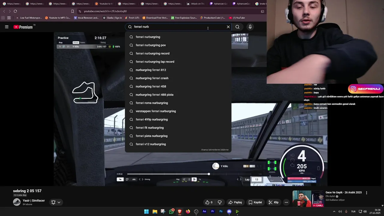Screen dimensions: 384x216
Task: Show hidden system tray icons
Action: [x=334, y=211]
